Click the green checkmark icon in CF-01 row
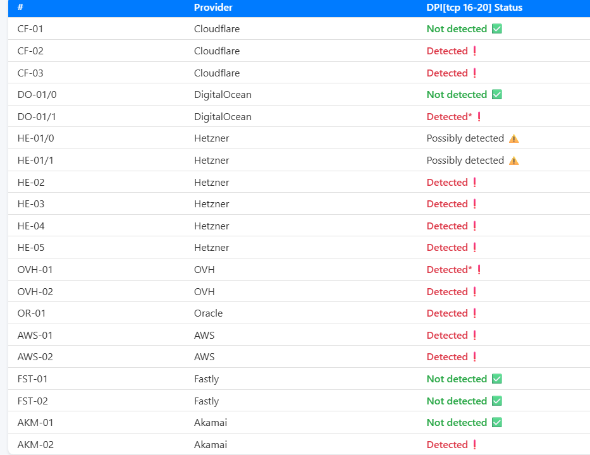The height and width of the screenshot is (455, 590). click(x=496, y=28)
